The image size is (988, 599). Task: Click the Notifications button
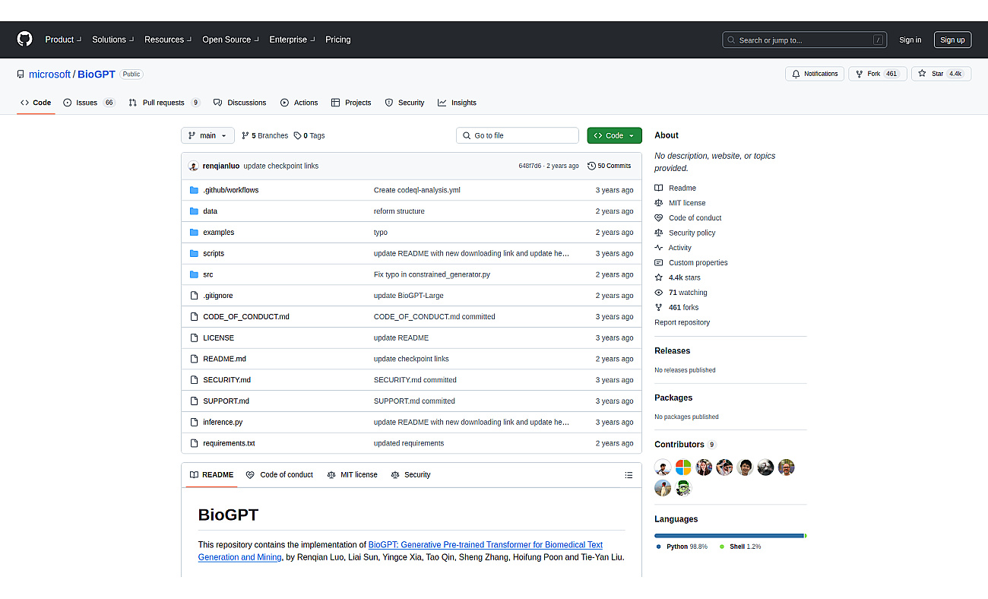point(815,74)
